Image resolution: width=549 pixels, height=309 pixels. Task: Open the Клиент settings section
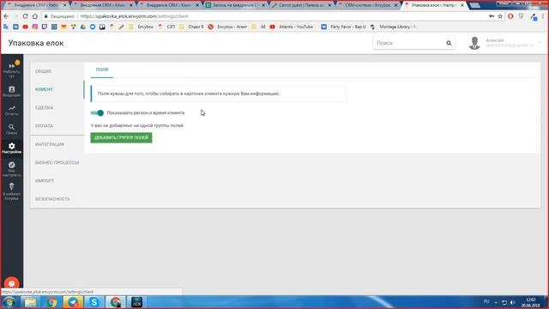coord(44,89)
